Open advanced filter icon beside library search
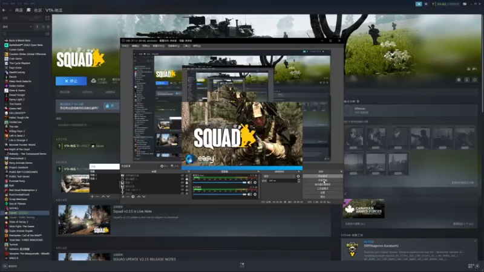 47,34
